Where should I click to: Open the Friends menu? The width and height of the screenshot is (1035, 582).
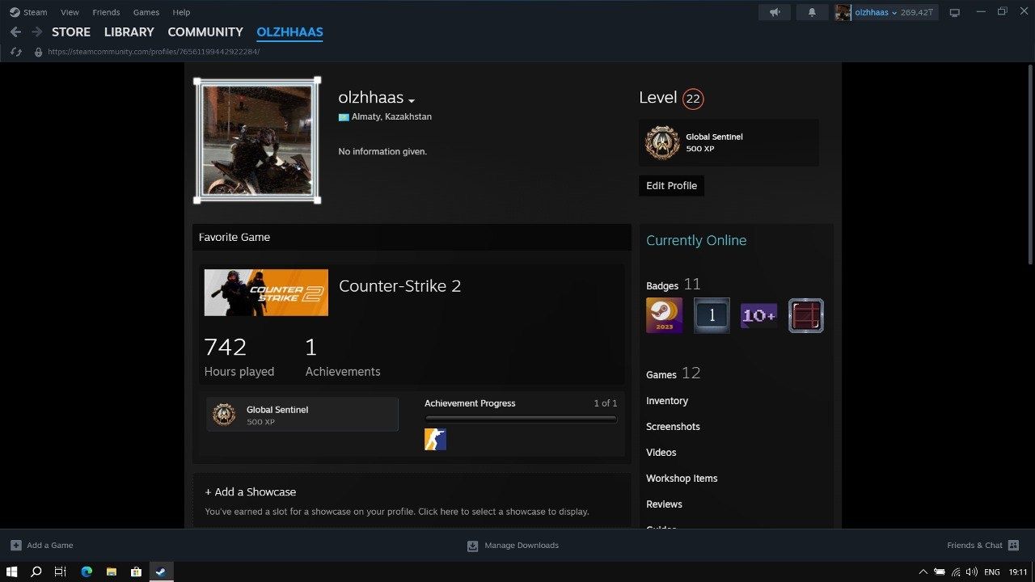(106, 12)
